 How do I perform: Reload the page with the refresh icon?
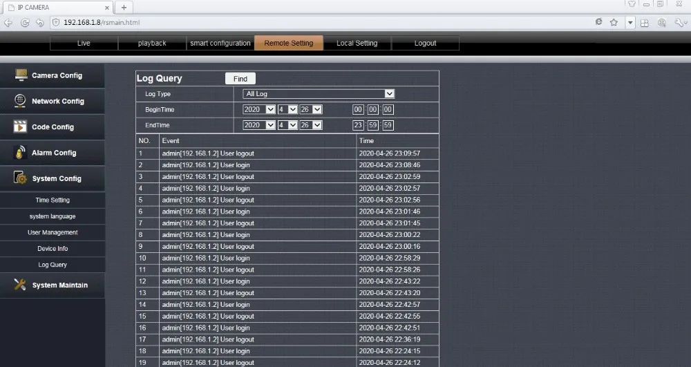(x=25, y=23)
